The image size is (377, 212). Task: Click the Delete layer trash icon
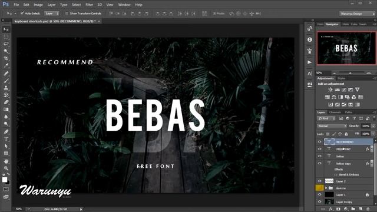pyautogui.click(x=368, y=209)
